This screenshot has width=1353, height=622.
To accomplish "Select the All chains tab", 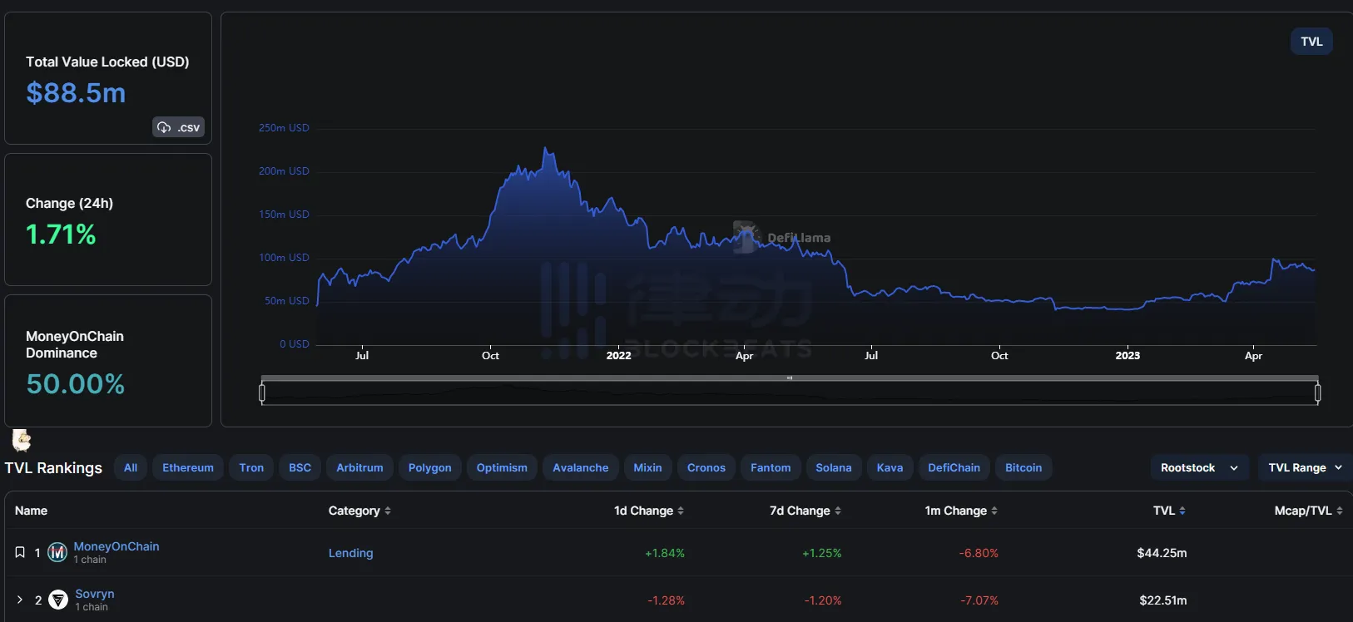I will pos(131,467).
